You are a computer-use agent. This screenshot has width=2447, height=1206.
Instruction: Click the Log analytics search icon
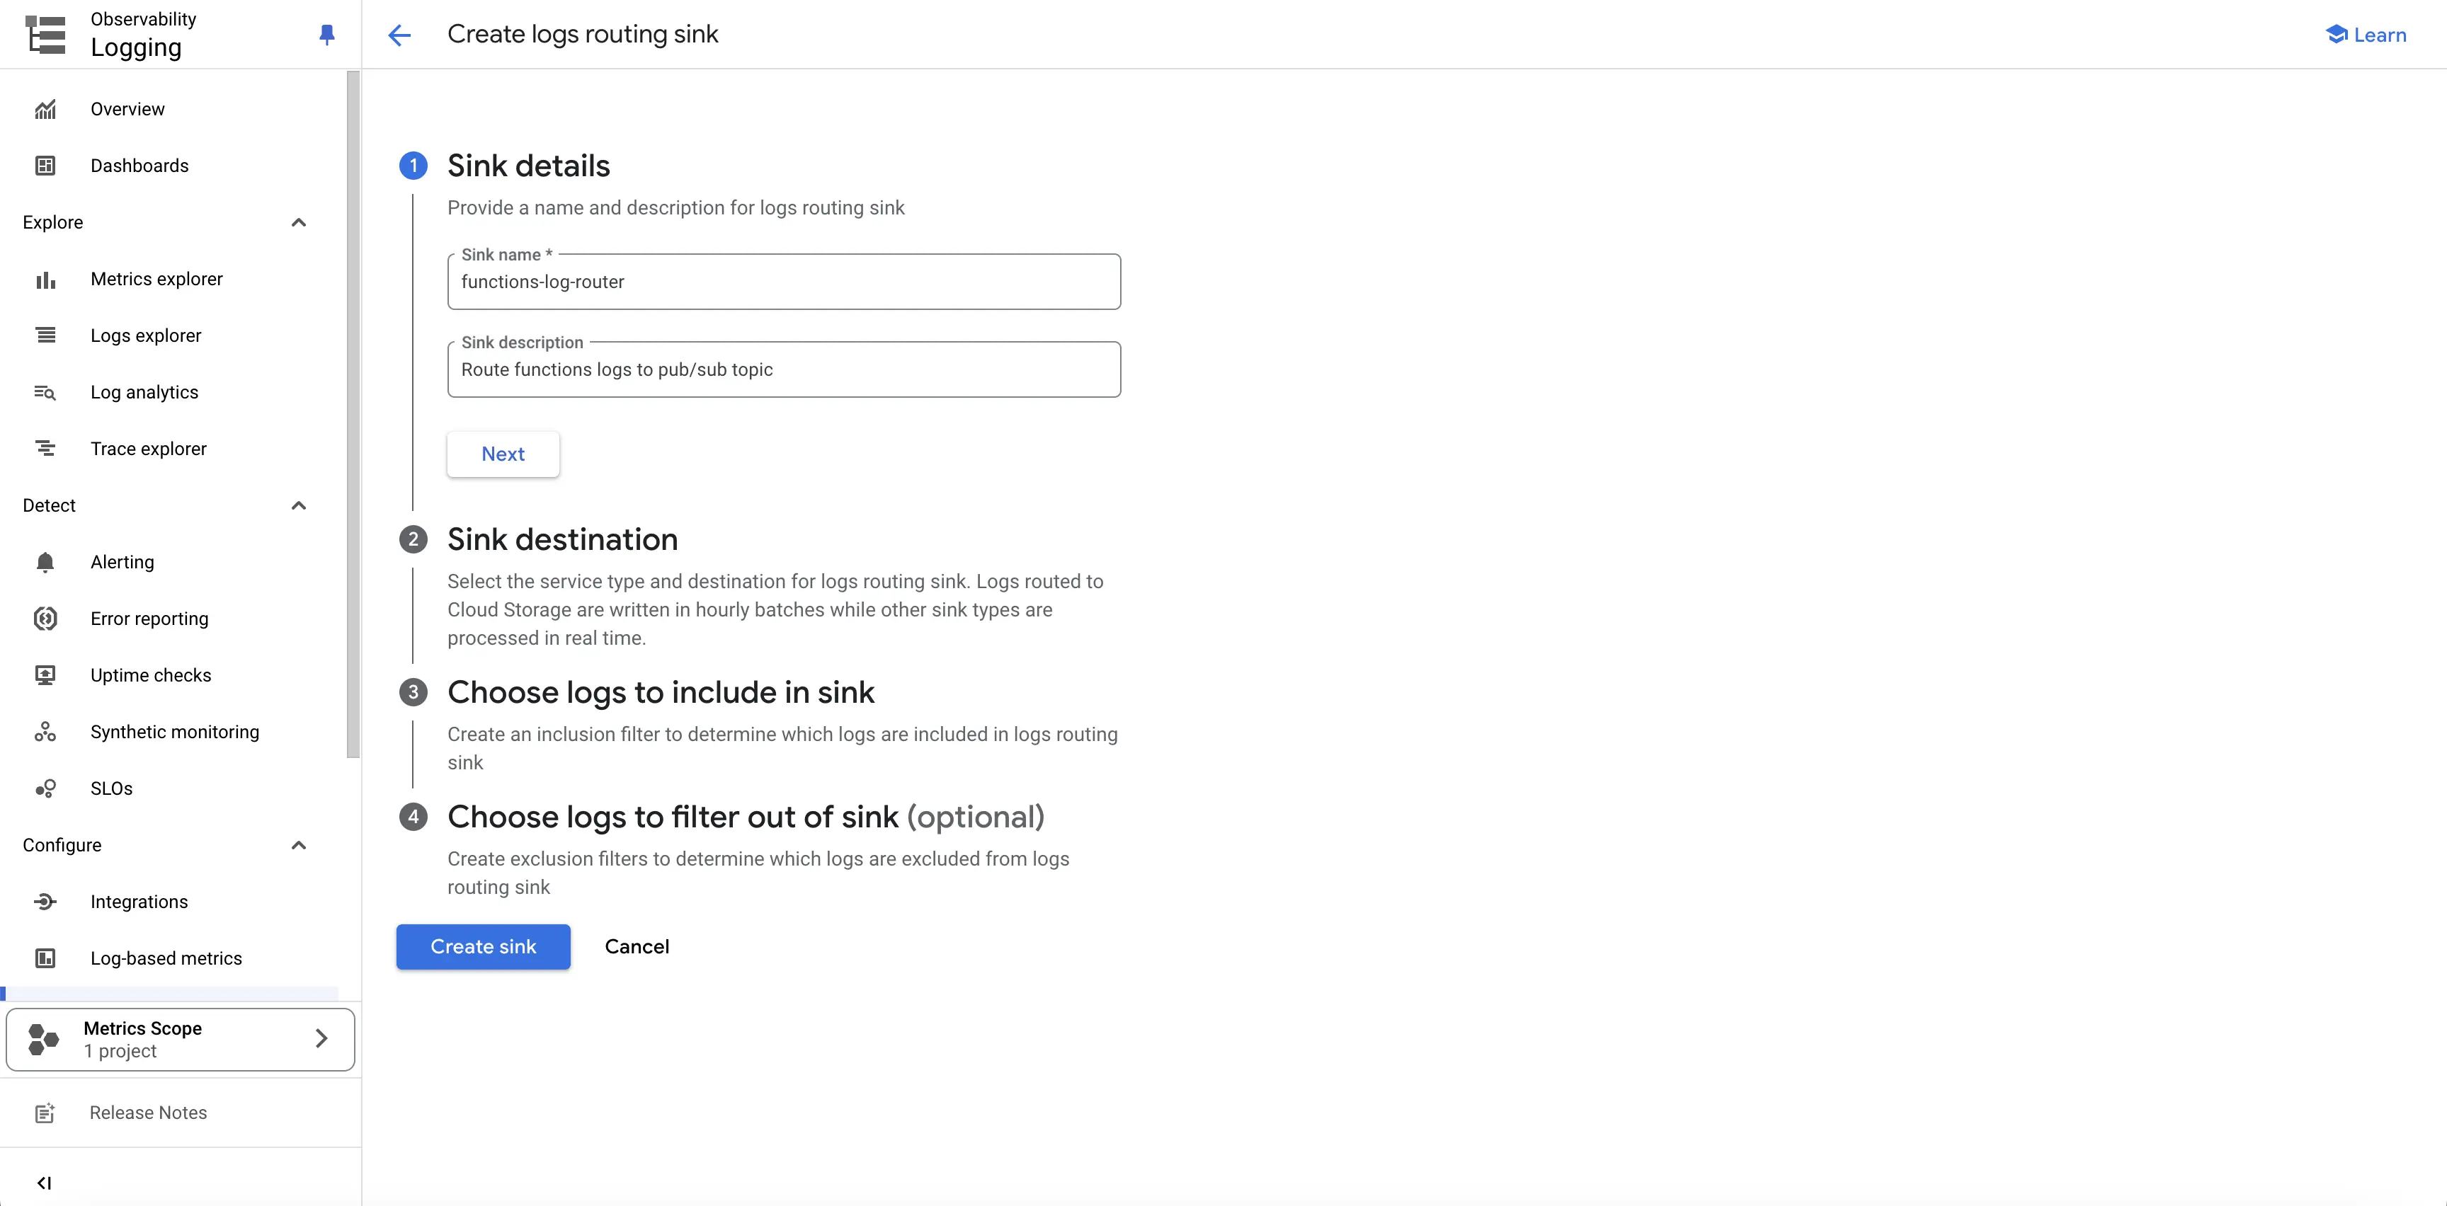click(x=45, y=392)
